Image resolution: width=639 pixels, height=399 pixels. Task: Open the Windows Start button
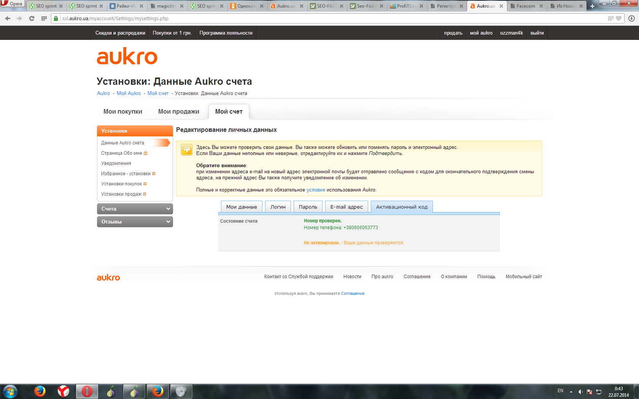pos(10,391)
